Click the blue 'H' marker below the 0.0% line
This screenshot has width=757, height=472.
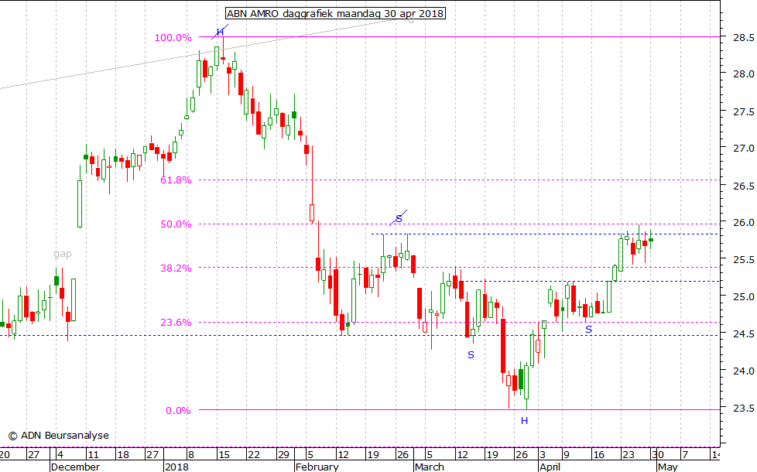coord(524,421)
